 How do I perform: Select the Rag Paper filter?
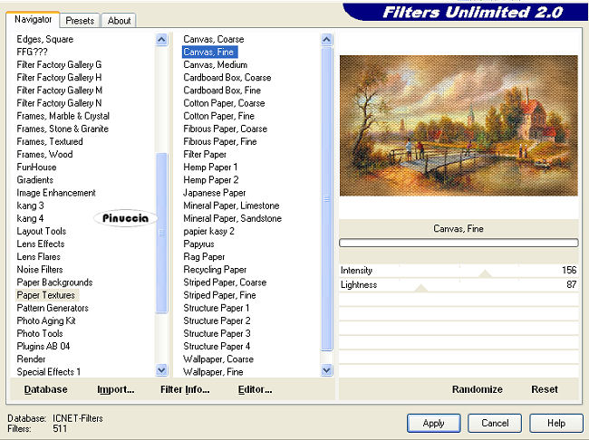(204, 256)
